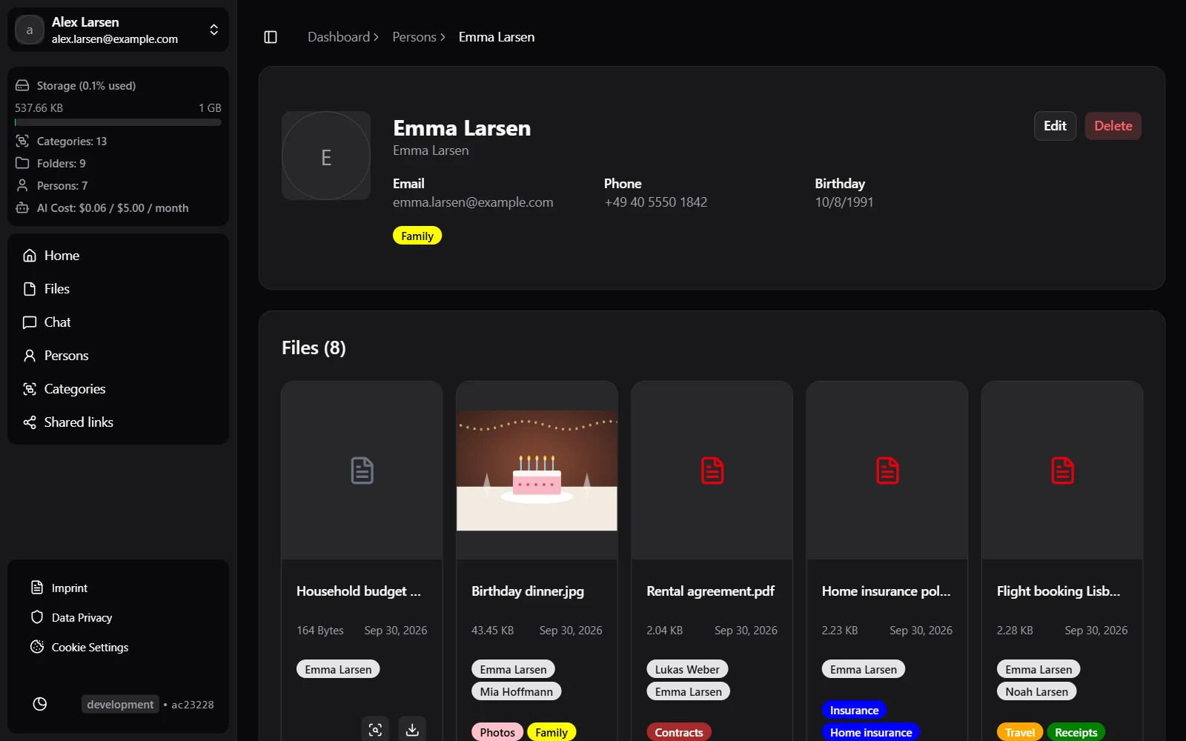
Task: Open the Birthday dinner.jpg thumbnail
Action: tap(537, 471)
